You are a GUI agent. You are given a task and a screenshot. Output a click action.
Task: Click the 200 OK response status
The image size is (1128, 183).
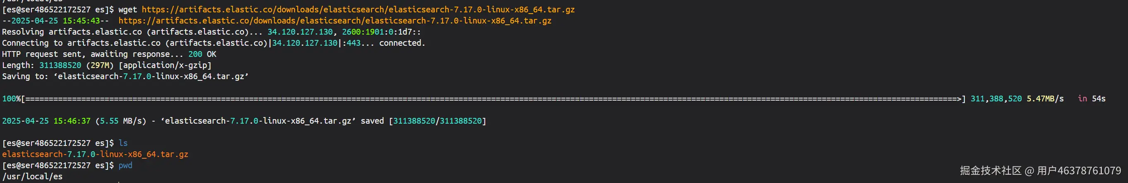coord(202,54)
